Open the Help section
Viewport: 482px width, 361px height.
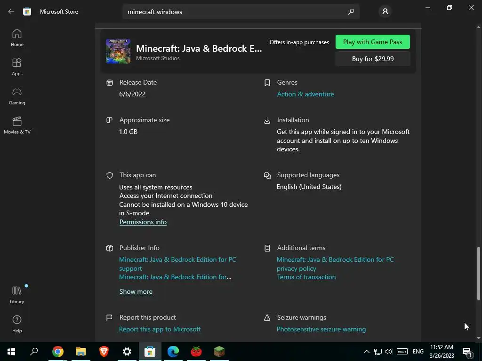tap(17, 324)
